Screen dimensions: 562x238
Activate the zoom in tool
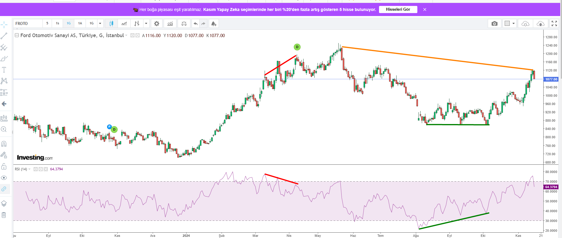(4, 129)
